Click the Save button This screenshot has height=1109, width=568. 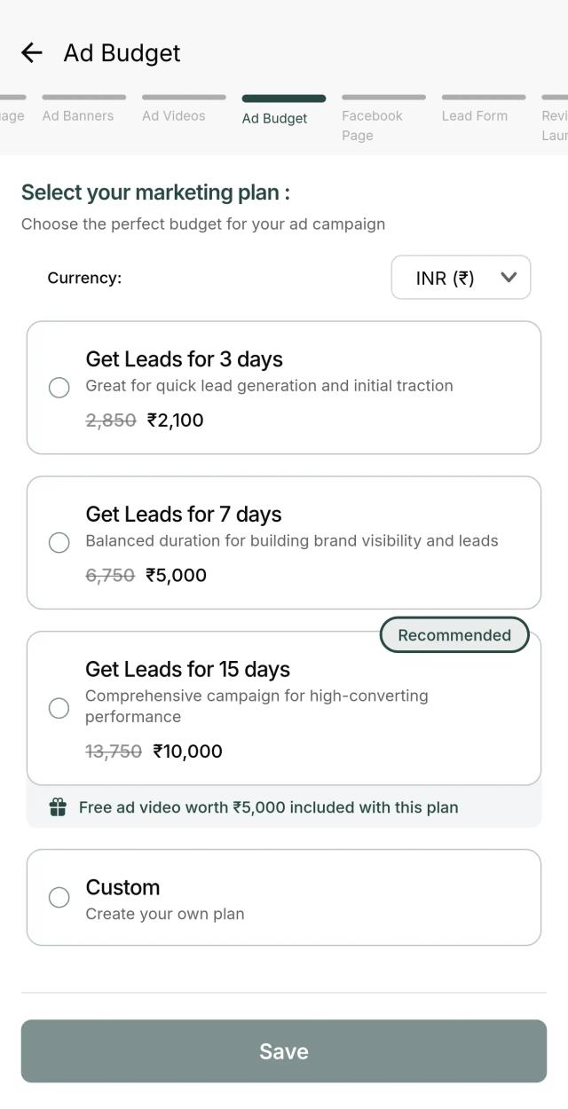pyautogui.click(x=284, y=1050)
